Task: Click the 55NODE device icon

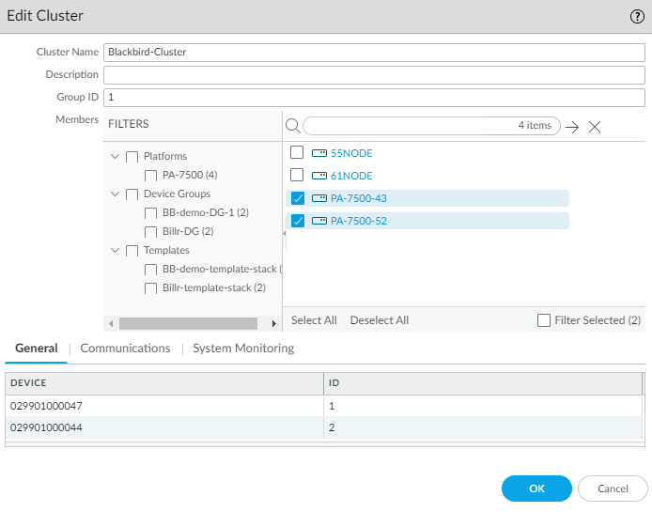Action: pos(318,152)
